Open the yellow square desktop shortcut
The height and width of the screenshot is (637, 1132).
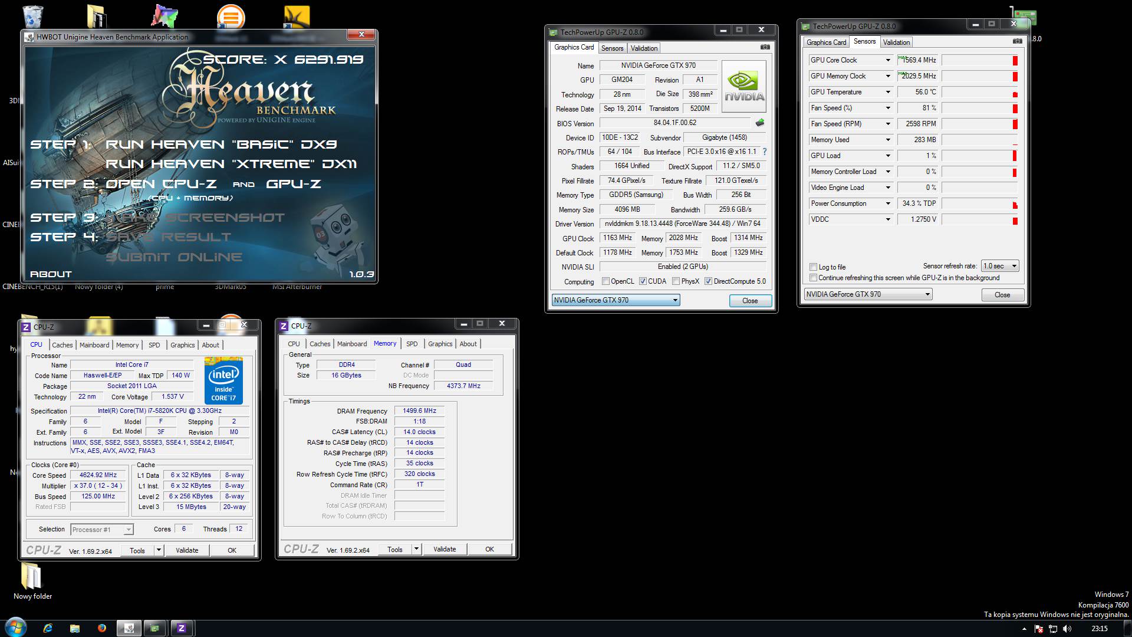(x=297, y=17)
